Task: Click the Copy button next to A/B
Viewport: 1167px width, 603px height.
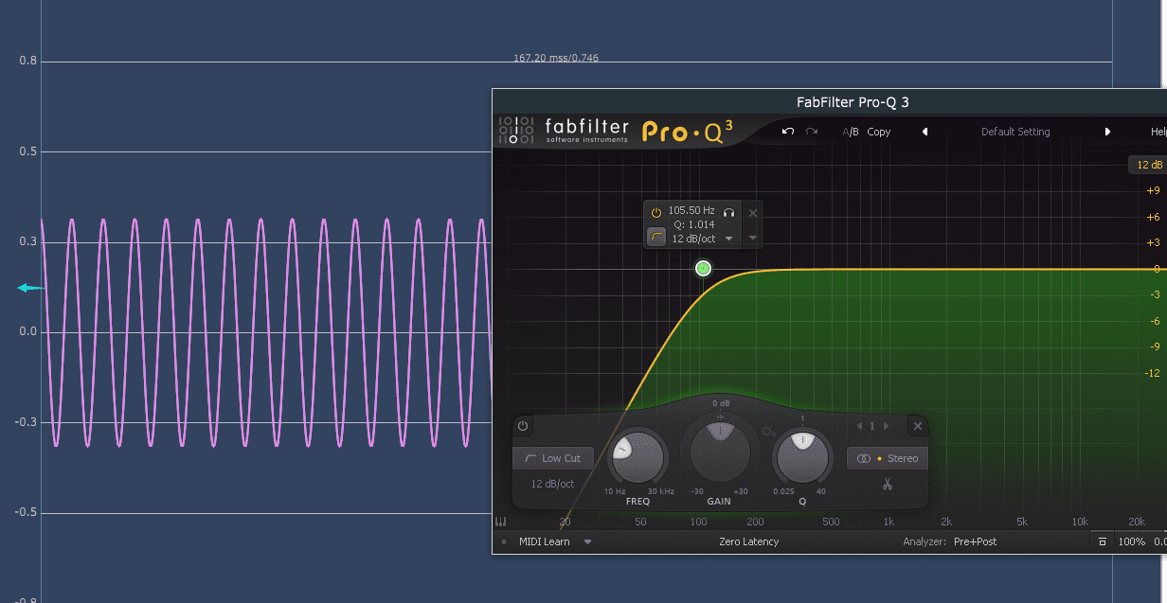Action: 879,132
